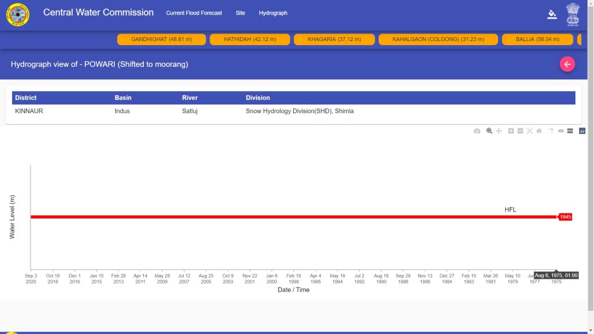Select the KHAGARIA (37.12 m) station chip
The image size is (594, 334).
[x=334, y=39]
